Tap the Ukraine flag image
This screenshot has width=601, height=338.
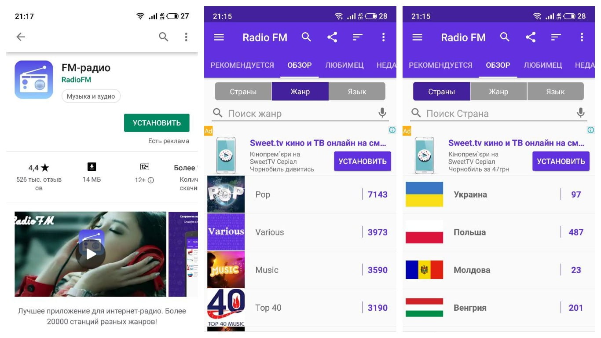tap(424, 195)
